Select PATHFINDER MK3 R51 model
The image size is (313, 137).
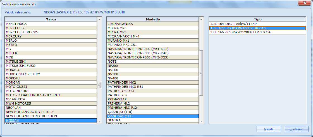pos(153,87)
